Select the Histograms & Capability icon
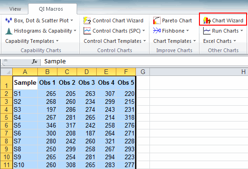This screenshot has height=169, width=248. pyautogui.click(x=9, y=31)
